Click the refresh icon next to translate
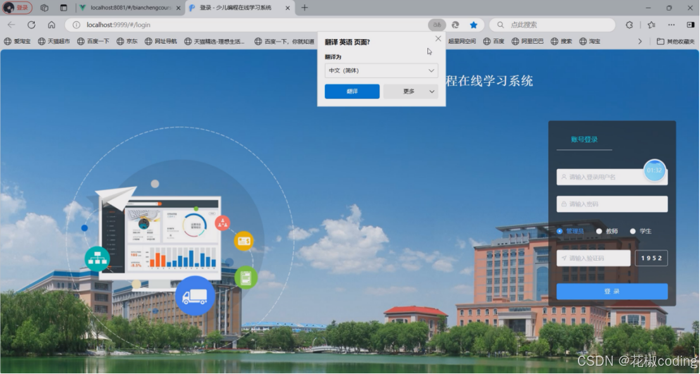This screenshot has height=374, width=700. [455, 24]
